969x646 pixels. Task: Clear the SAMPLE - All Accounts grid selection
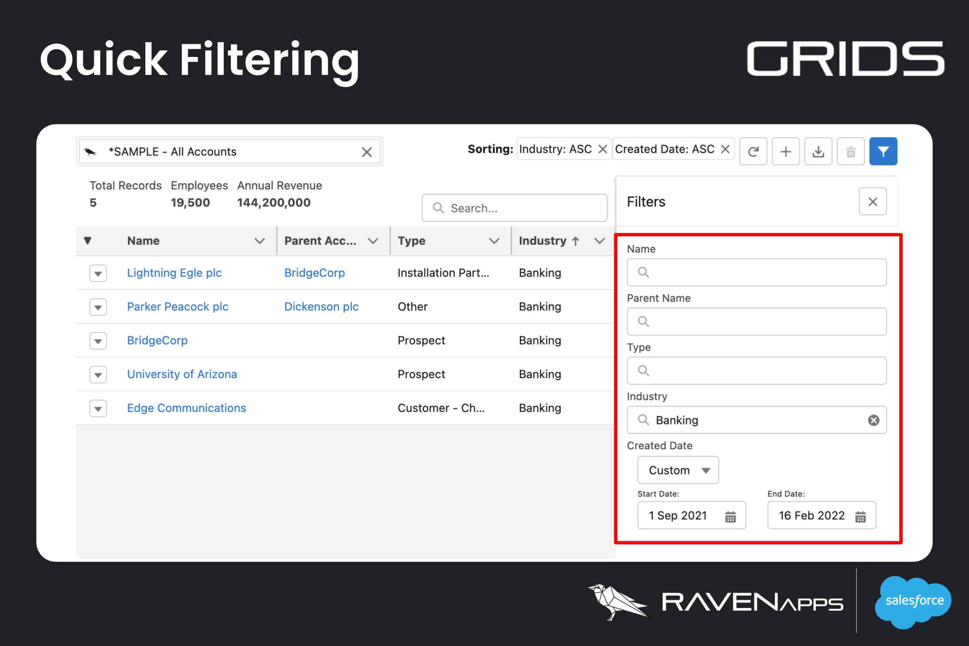pyautogui.click(x=367, y=152)
